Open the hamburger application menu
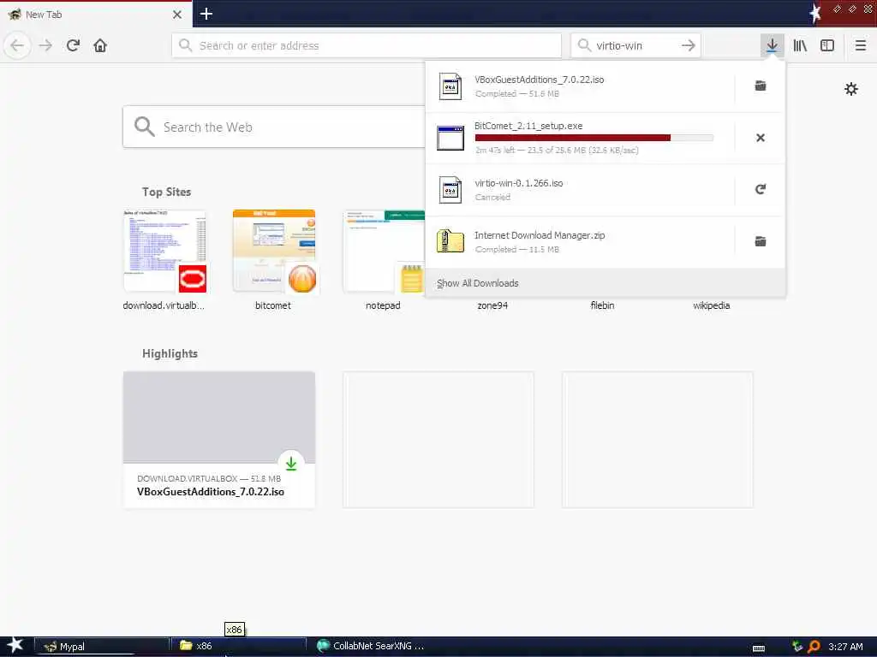Screen dimensions: 877x657 tap(860, 45)
